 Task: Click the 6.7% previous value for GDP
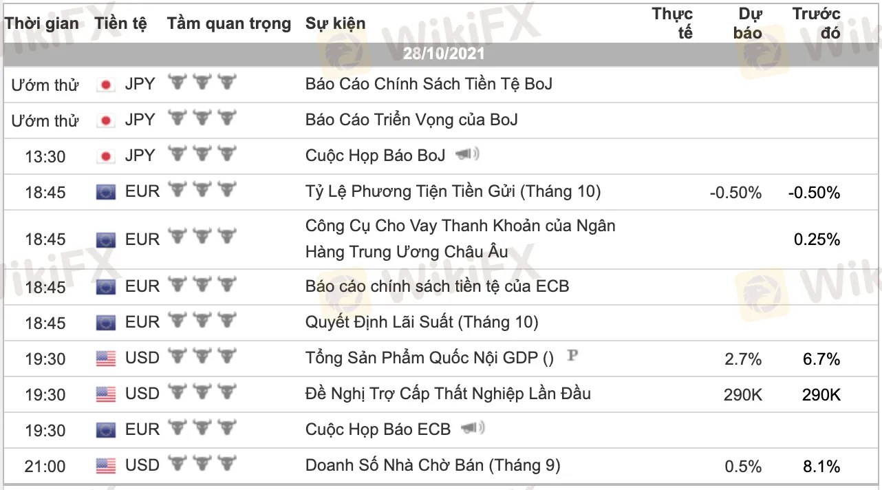coord(821,359)
